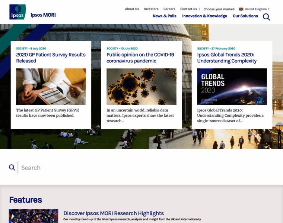283x223 pixels.
Task: Click the 'SOCIETY - 10 July 2020' tag
Action: point(122,48)
